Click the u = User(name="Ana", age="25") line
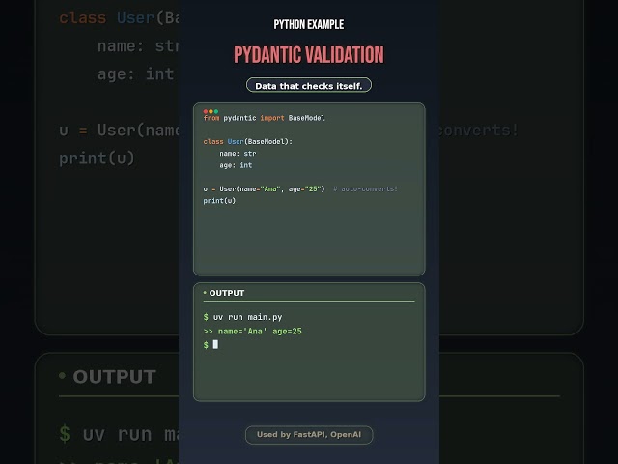The width and height of the screenshot is (618, 464). 264,189
